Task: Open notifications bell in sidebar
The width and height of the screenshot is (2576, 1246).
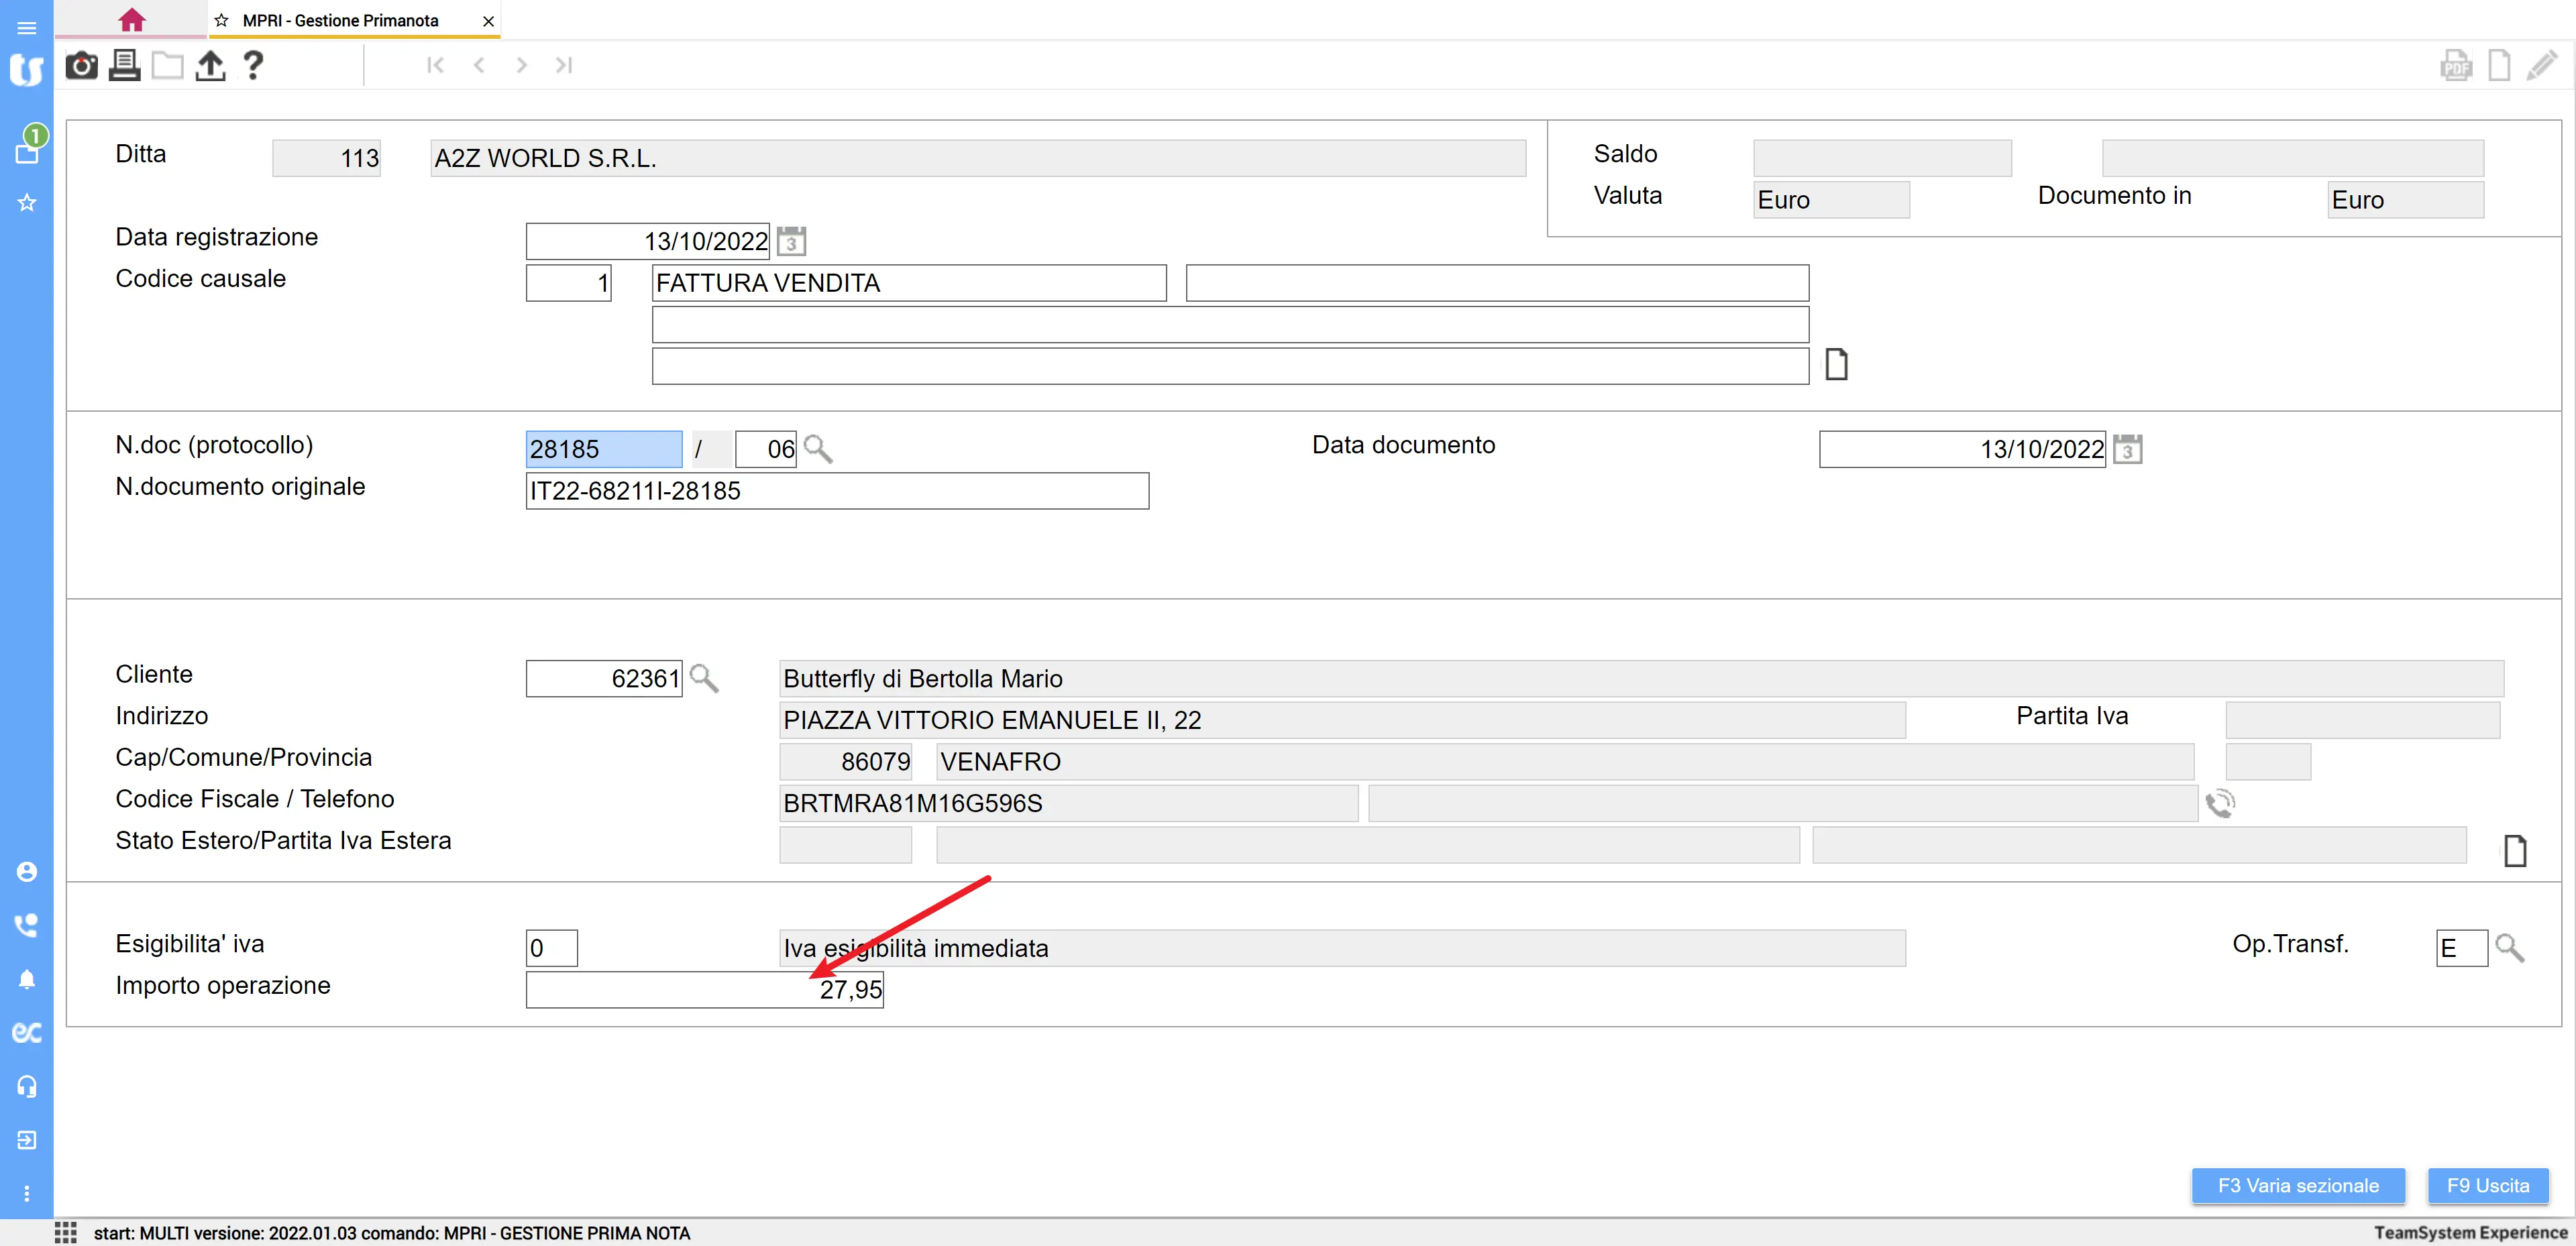Action: (x=27, y=979)
